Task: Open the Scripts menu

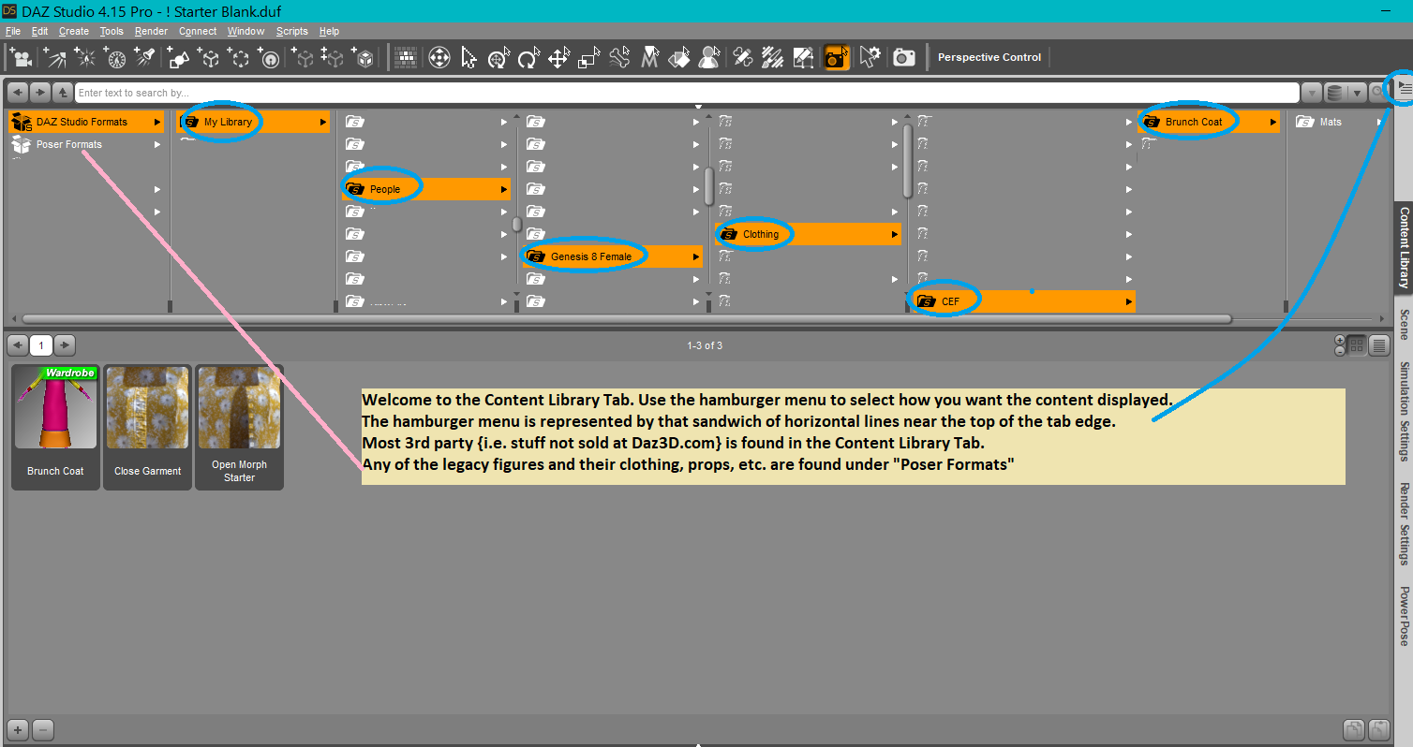Action: tap(292, 31)
